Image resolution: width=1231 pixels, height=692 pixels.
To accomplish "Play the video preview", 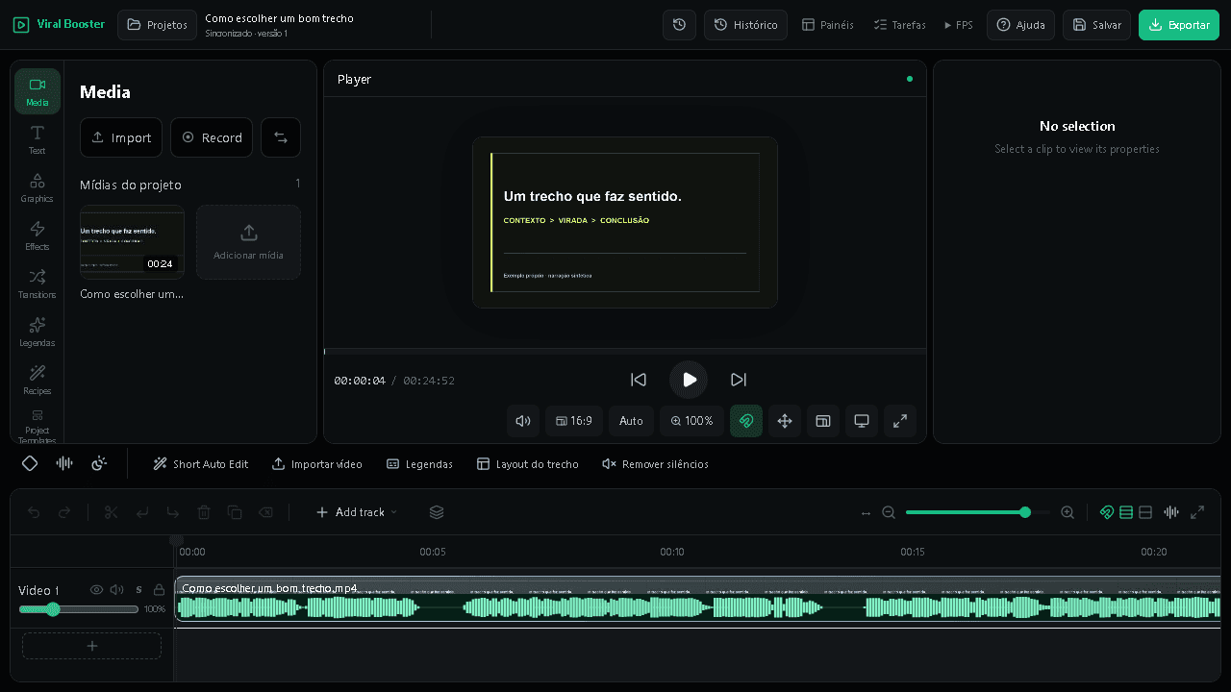I will (689, 380).
